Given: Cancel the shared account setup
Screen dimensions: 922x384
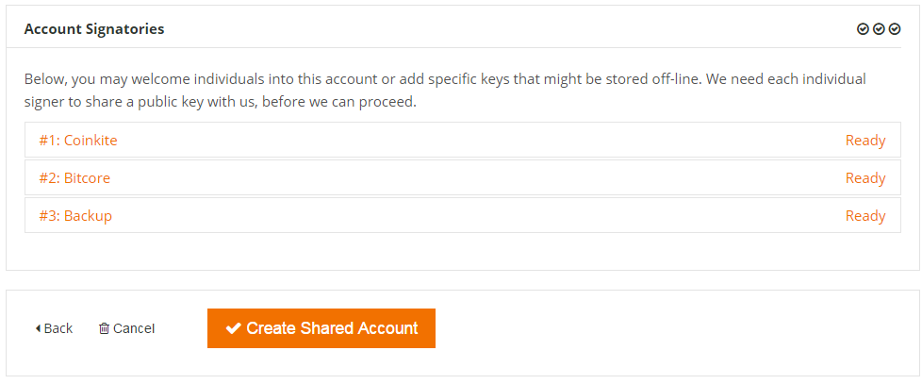Looking at the screenshot, I should 127,328.
